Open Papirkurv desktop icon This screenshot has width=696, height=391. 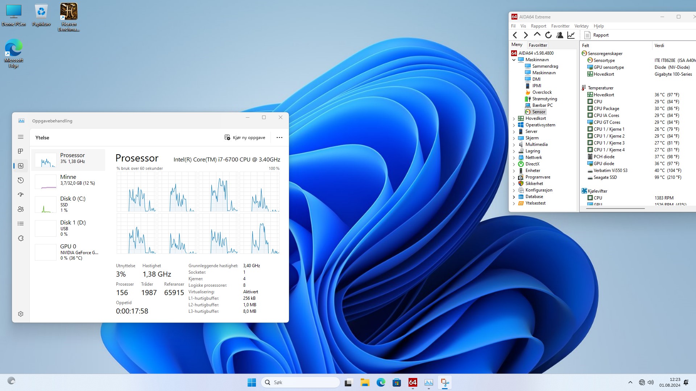[41, 14]
